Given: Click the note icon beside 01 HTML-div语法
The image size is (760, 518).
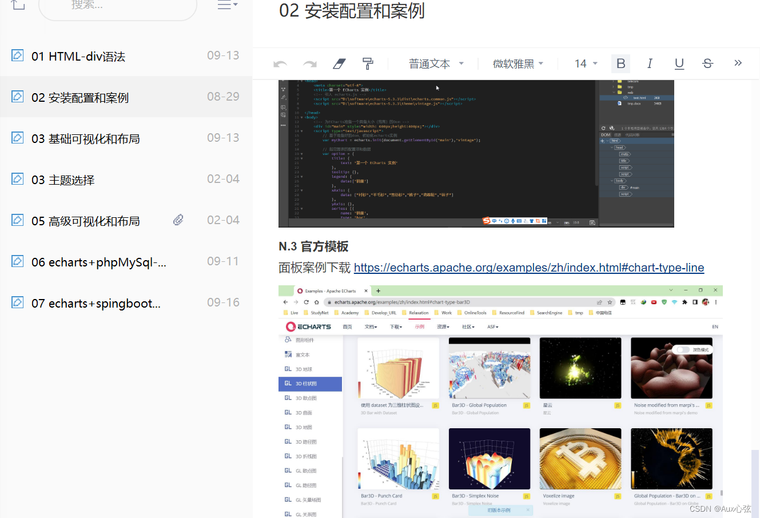Looking at the screenshot, I should (16, 55).
